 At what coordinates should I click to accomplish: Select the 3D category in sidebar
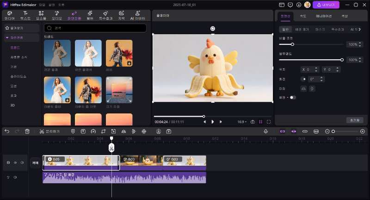tap(12, 105)
